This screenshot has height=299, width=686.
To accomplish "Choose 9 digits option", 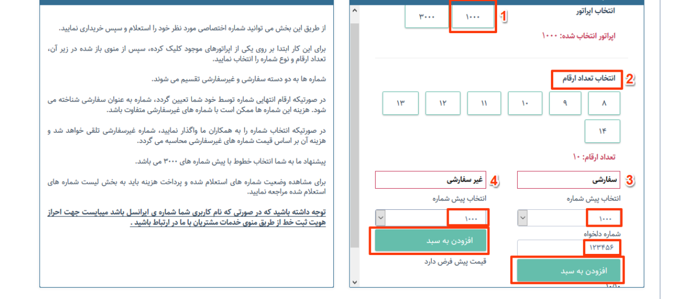I will 565,103.
